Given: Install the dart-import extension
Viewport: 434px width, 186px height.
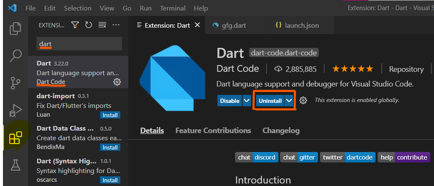Looking at the screenshot, I should coord(110,115).
